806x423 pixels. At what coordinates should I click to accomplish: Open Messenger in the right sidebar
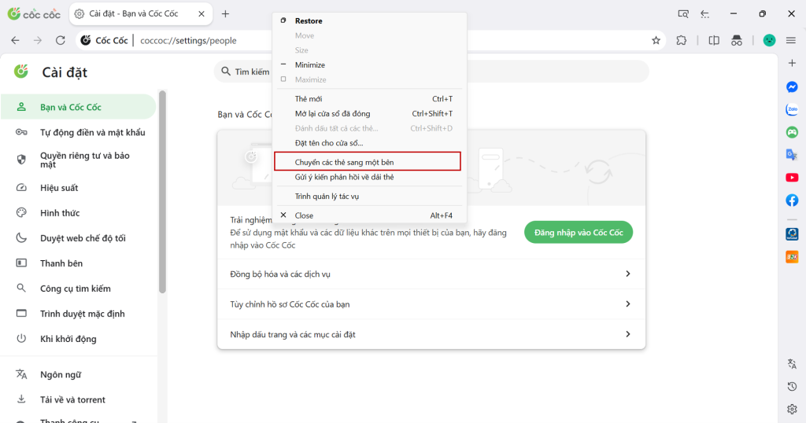coord(792,87)
